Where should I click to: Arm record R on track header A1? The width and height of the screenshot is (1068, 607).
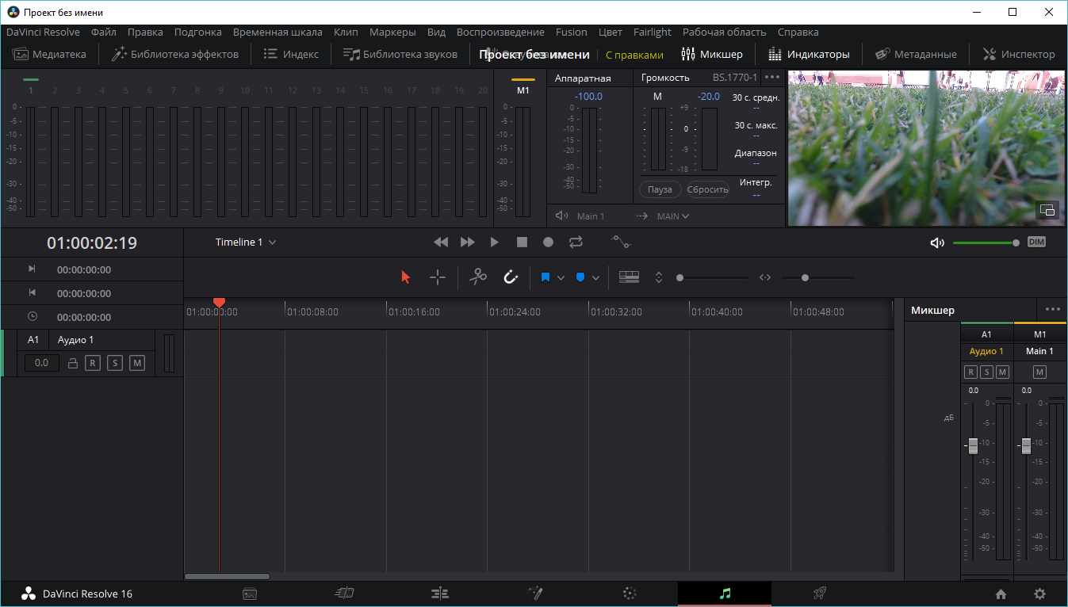(93, 363)
